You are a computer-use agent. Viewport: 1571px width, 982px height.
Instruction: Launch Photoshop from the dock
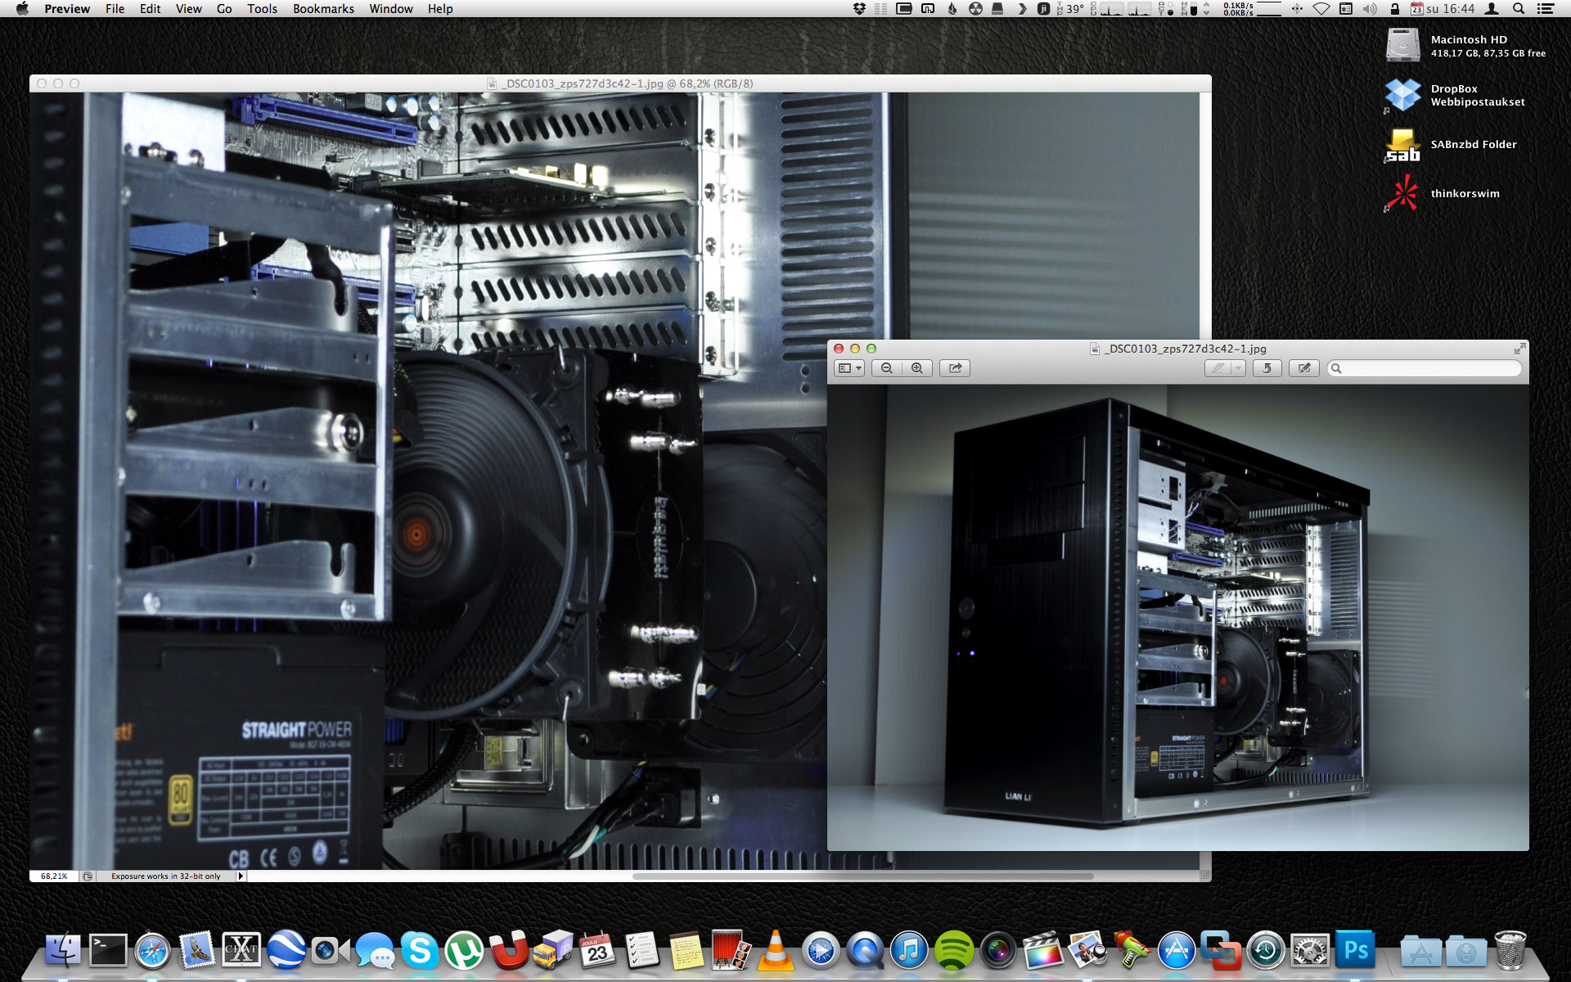click(x=1356, y=951)
